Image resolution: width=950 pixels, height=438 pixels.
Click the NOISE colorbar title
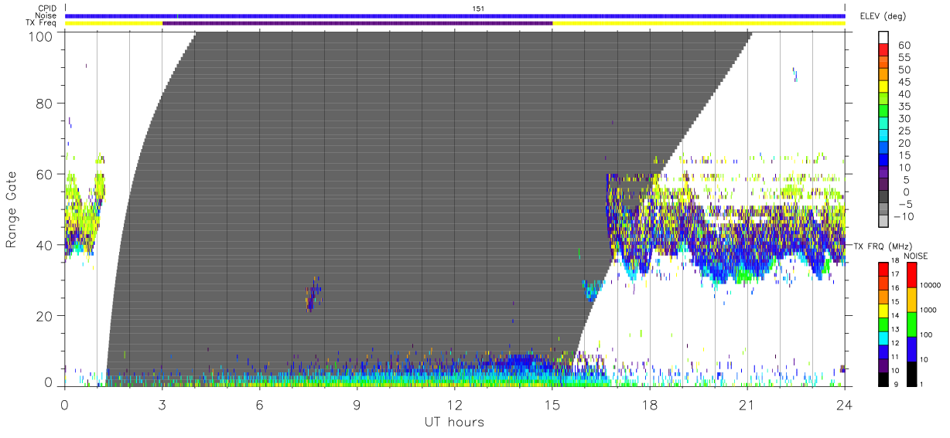(915, 256)
